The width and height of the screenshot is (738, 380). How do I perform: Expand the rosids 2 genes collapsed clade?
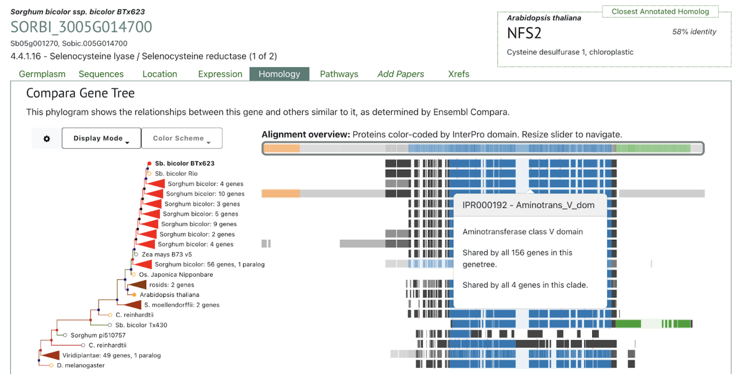tap(138, 285)
